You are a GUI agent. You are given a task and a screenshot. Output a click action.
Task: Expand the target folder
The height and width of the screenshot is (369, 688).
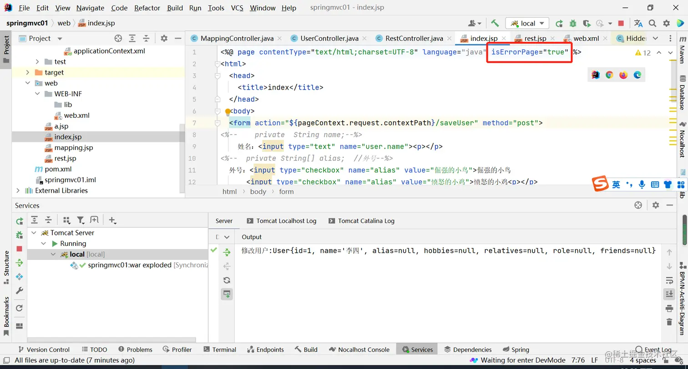coord(28,72)
